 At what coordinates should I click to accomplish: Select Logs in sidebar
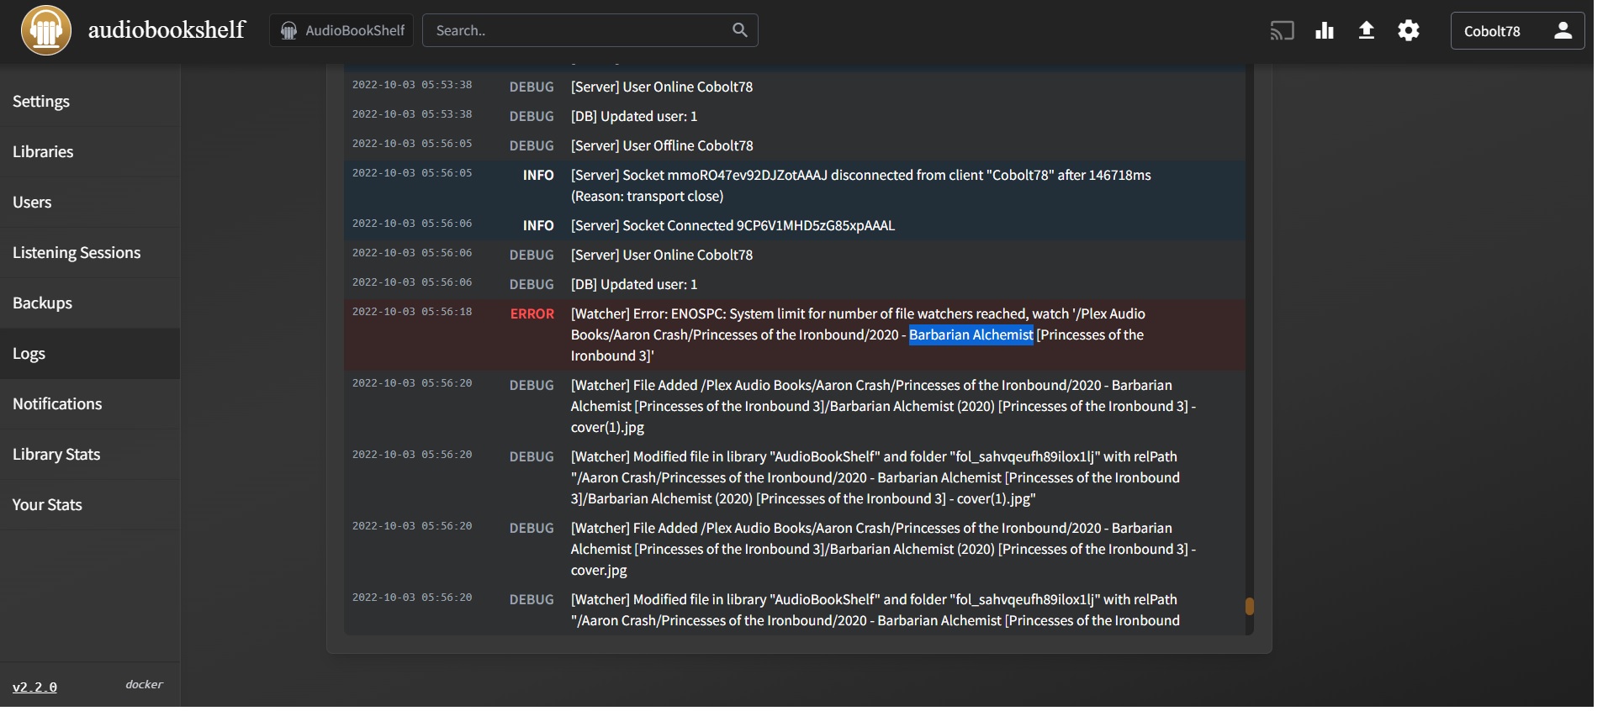89,354
